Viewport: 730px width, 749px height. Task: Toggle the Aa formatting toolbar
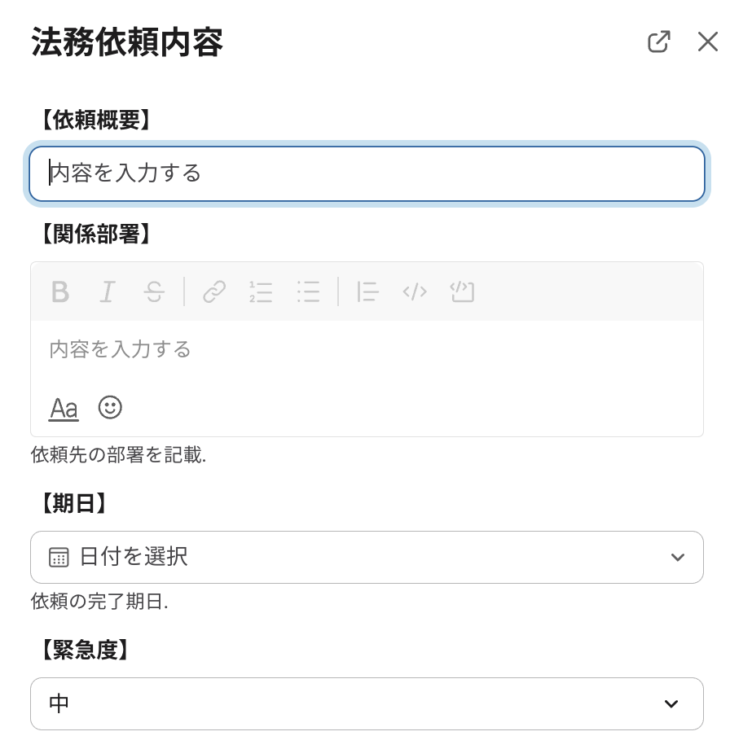click(64, 408)
